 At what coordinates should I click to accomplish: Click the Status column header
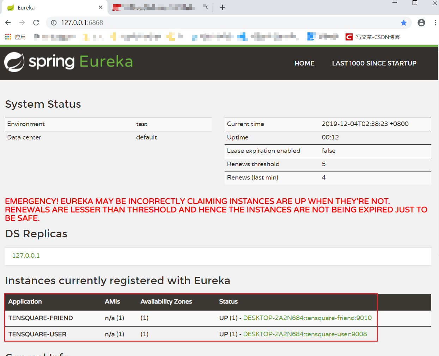point(228,301)
